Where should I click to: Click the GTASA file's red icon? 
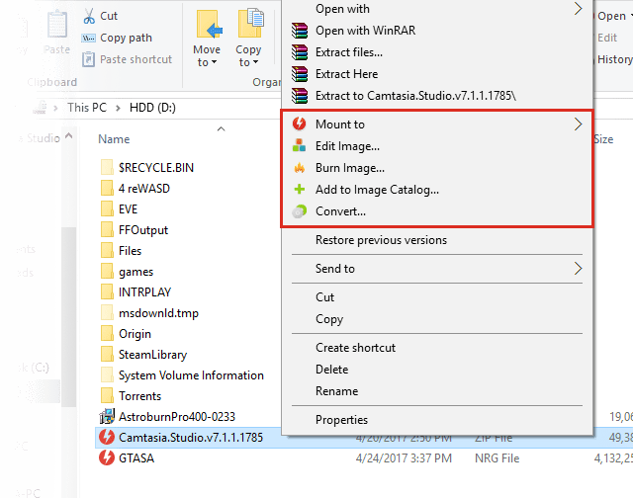click(107, 458)
